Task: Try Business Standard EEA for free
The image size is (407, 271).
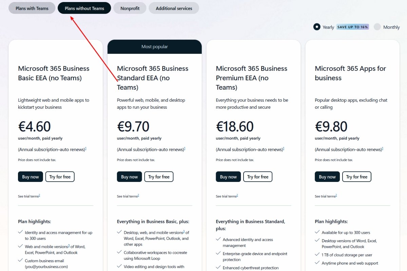Action: coord(159,176)
